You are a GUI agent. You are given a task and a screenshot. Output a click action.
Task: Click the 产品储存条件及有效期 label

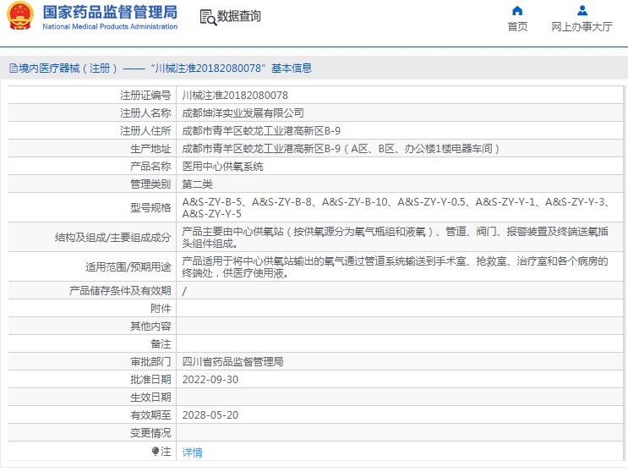click(120, 291)
